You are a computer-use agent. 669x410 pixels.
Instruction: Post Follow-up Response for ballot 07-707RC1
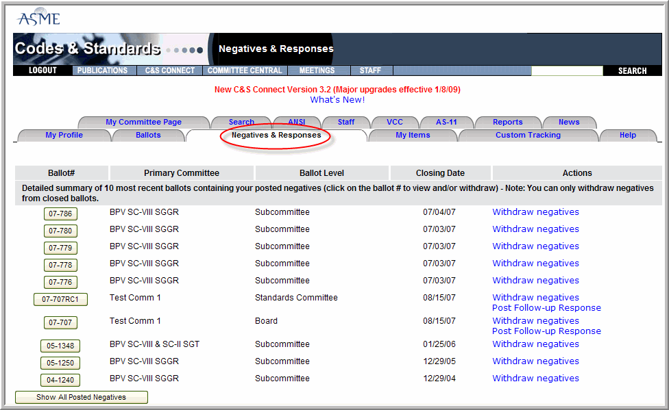pyautogui.click(x=546, y=308)
